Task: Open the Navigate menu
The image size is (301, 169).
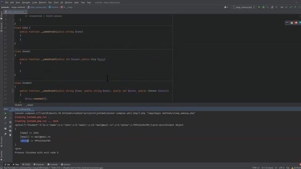Action: (x=26, y=2)
